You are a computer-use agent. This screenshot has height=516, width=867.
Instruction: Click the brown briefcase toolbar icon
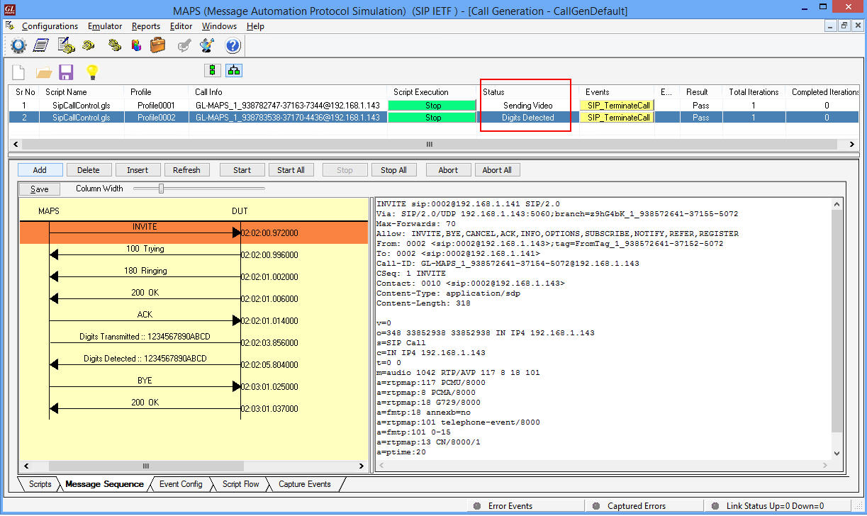click(x=157, y=46)
